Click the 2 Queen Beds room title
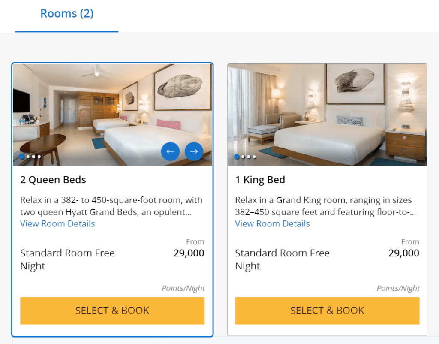Image resolution: width=439 pixels, height=344 pixels. pos(53,180)
